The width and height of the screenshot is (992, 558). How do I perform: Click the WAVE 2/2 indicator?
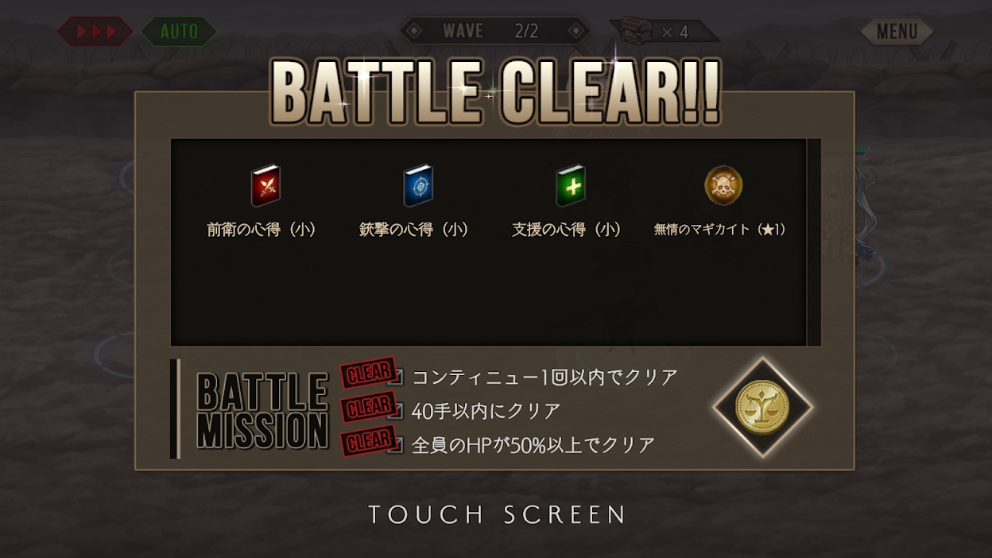click(x=494, y=31)
